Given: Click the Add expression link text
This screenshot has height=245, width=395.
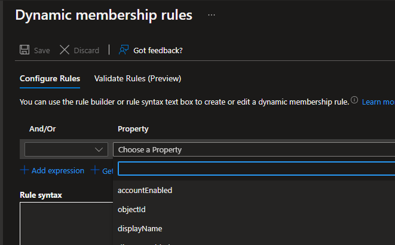Looking at the screenshot, I should coord(58,170).
